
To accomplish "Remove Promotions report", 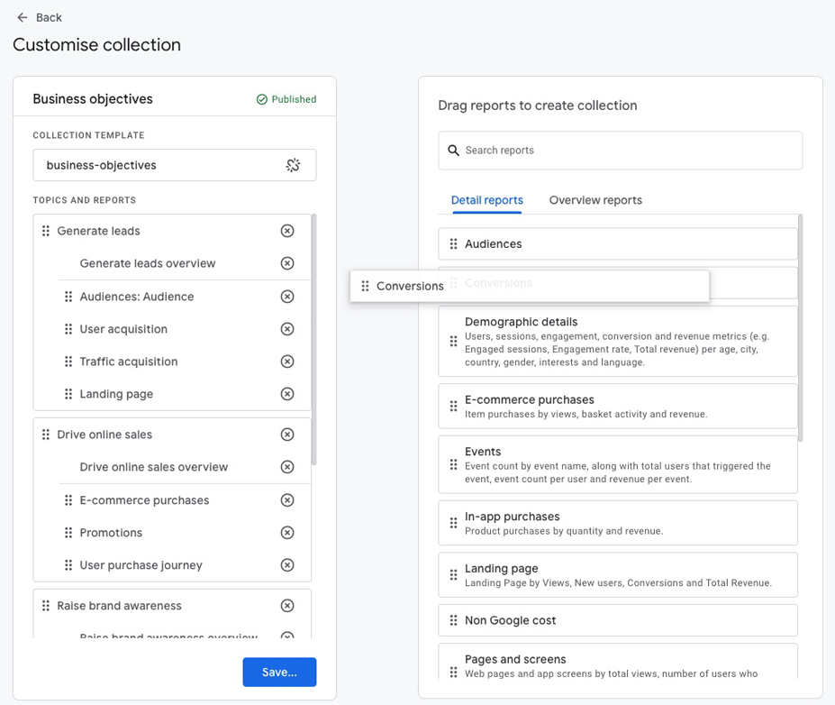I will coord(287,532).
